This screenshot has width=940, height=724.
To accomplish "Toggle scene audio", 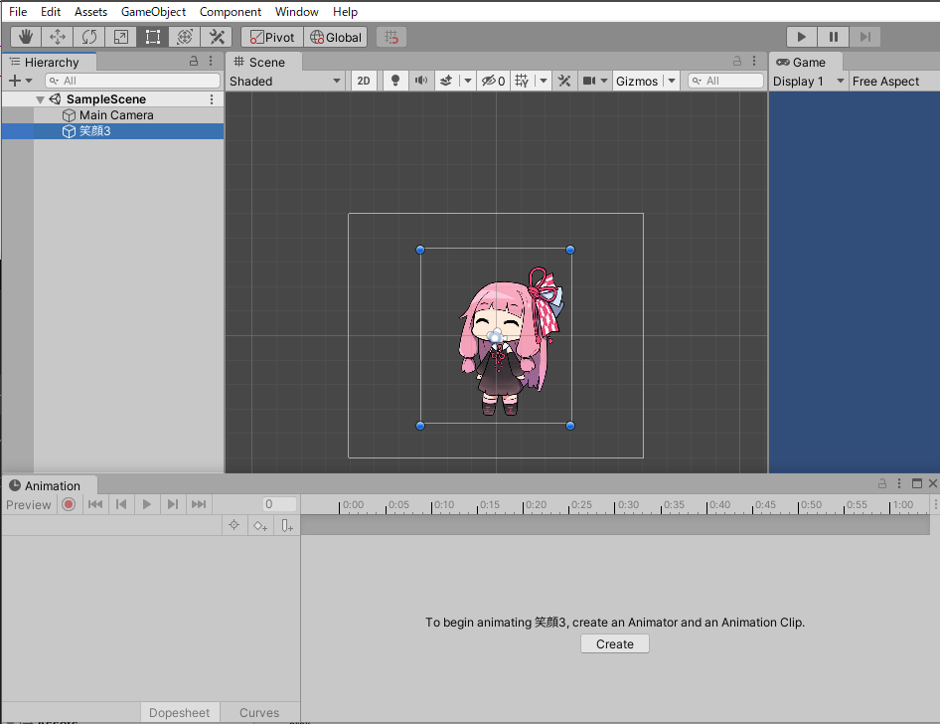I will pos(421,81).
